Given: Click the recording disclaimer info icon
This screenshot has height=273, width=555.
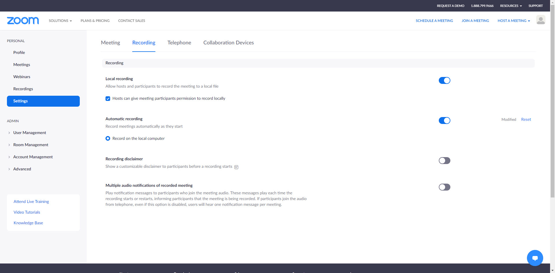Looking at the screenshot, I should (x=236, y=167).
